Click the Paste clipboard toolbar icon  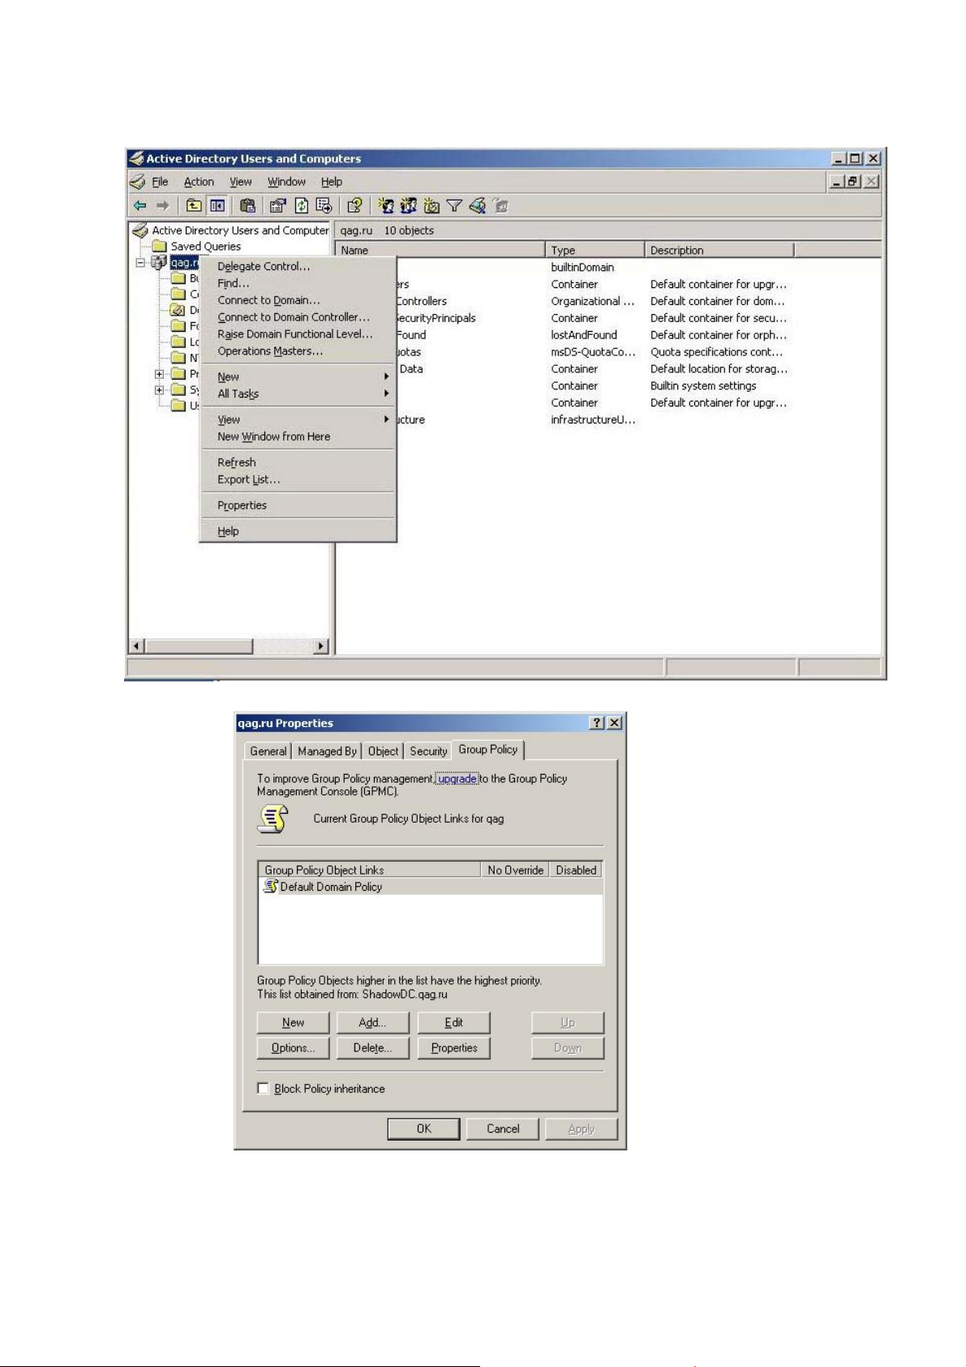(x=248, y=206)
